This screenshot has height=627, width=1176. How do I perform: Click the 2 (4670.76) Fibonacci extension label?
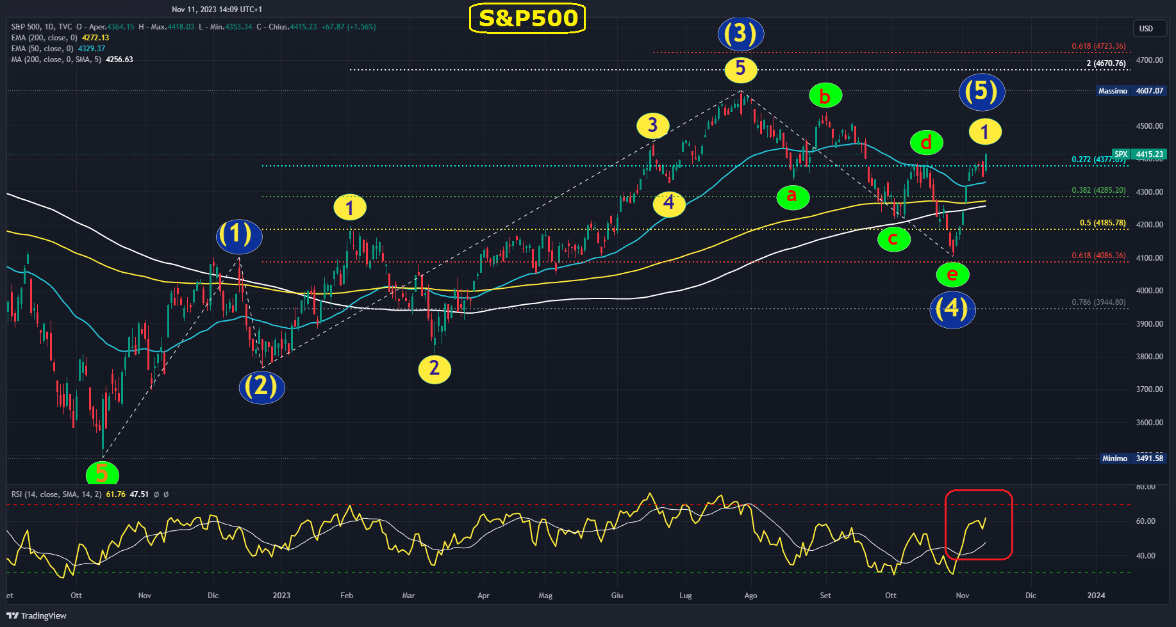click(x=1106, y=63)
